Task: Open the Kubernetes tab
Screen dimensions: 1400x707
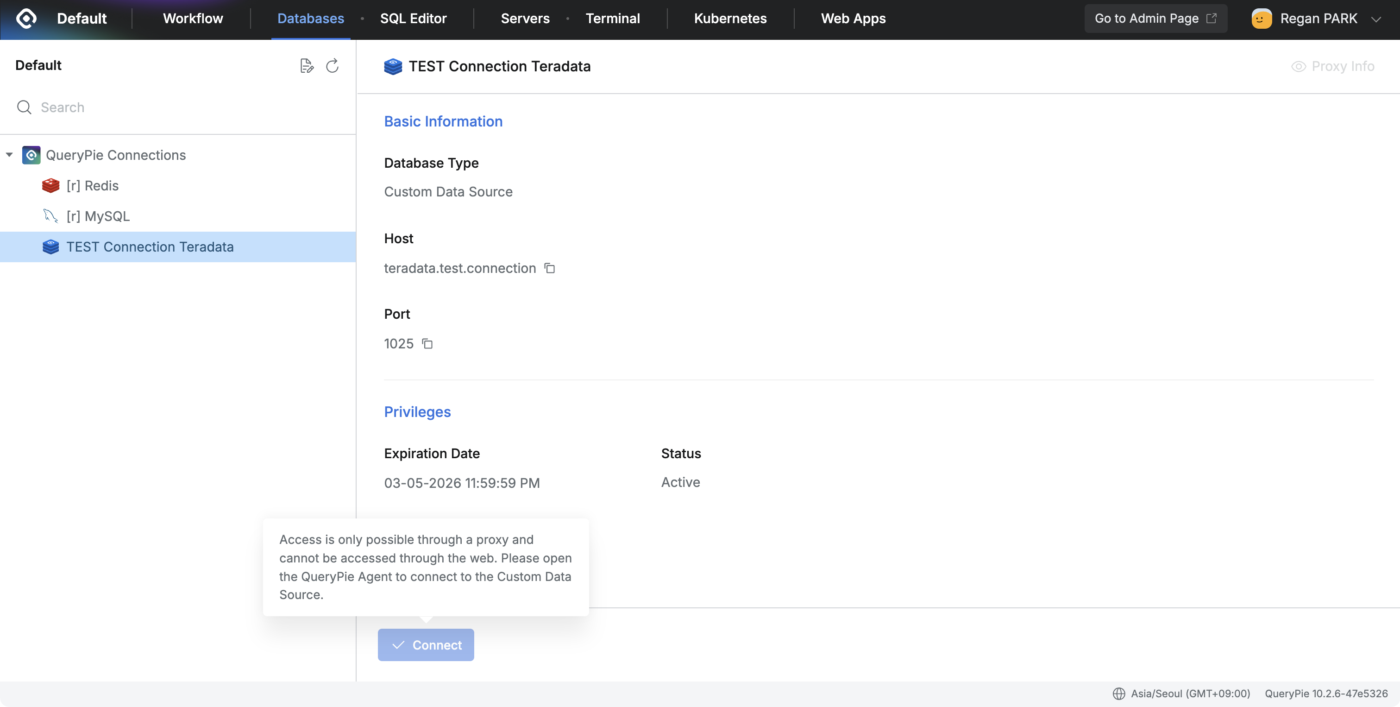Action: pyautogui.click(x=730, y=19)
